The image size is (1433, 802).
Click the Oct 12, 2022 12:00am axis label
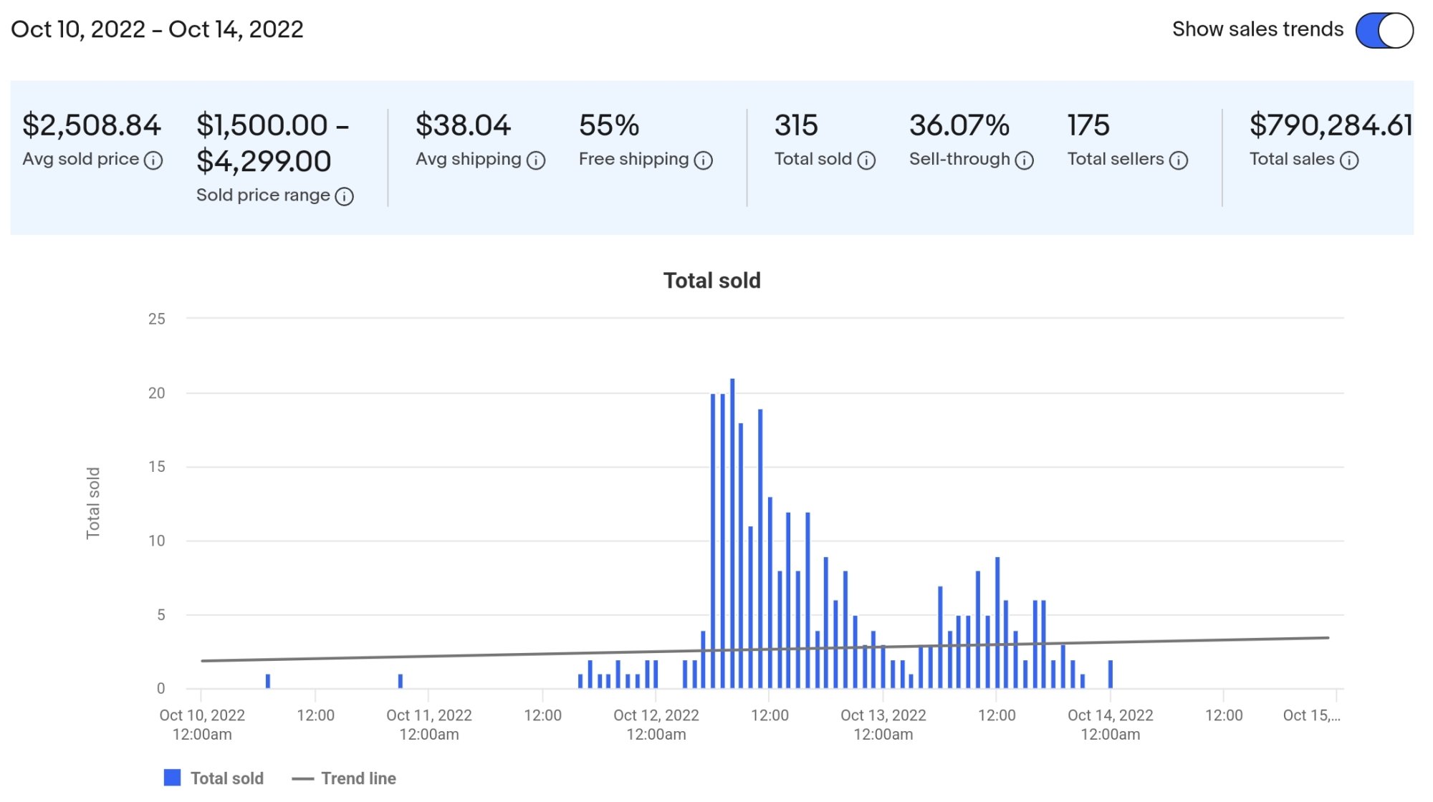(x=656, y=725)
